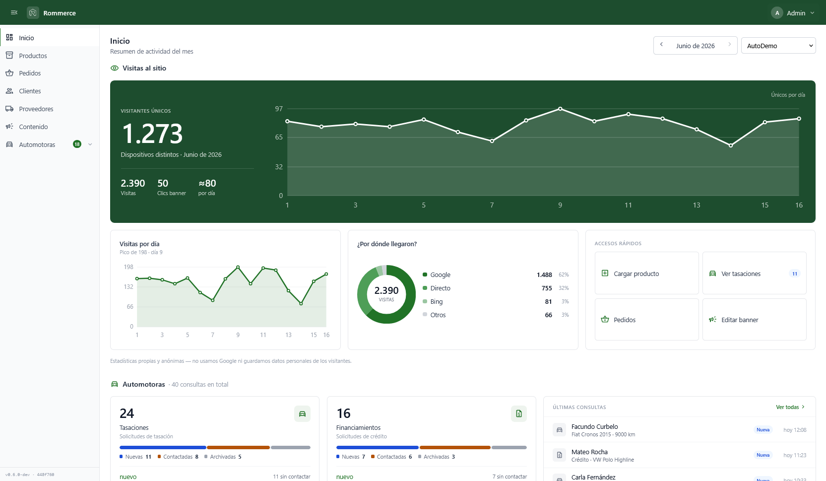Viewport: 826px width, 481px height.
Task: Open Inicio in sidebar
Action: coord(50,38)
